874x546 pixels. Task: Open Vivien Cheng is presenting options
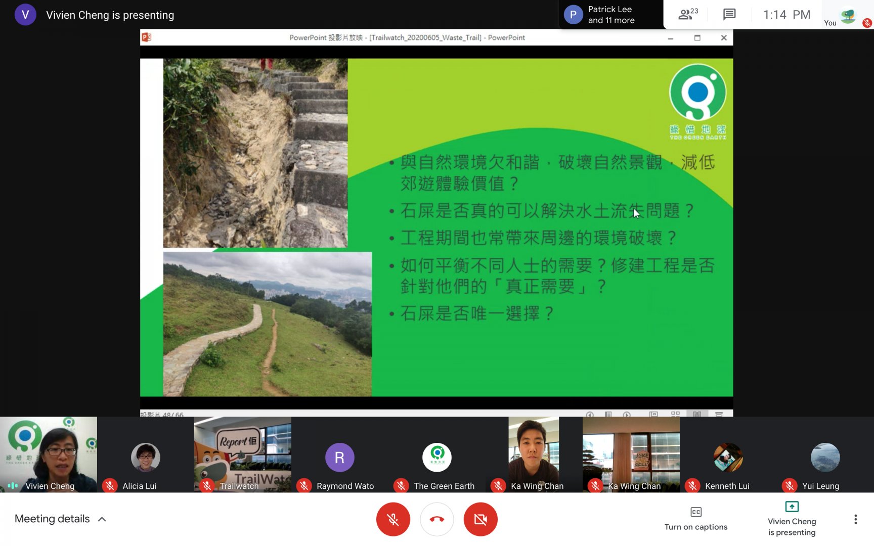click(792, 519)
